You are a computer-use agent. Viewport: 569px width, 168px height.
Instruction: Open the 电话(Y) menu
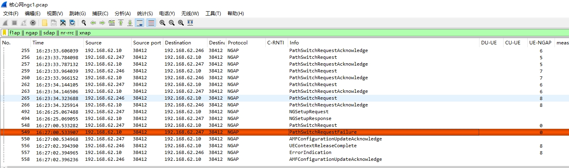(167, 14)
